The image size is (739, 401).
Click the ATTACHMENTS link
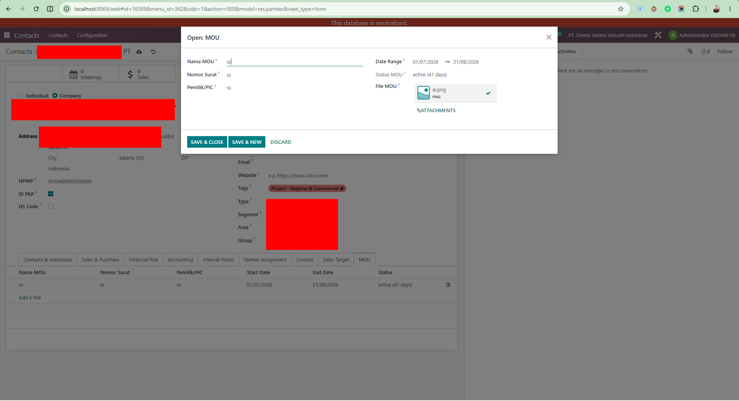436,110
